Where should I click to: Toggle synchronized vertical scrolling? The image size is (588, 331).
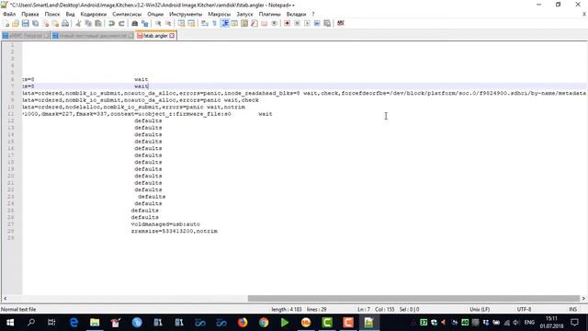pyautogui.click(x=181, y=23)
